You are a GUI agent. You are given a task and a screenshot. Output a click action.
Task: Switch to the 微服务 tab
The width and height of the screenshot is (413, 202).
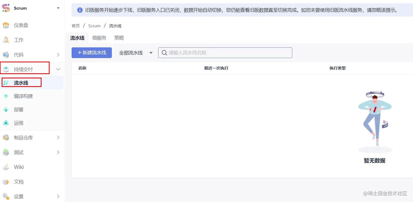coord(99,38)
